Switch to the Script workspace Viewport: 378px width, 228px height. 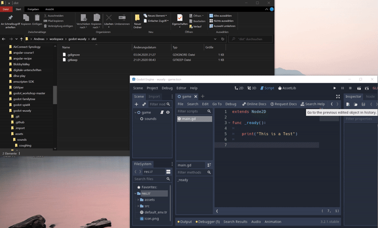(267, 88)
